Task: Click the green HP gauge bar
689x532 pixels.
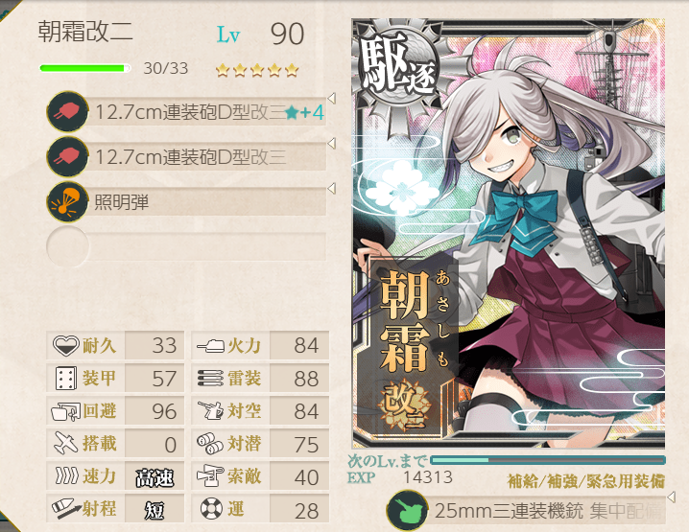Action: coord(84,68)
